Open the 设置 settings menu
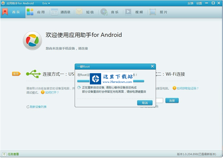Image resolution: width=223 pixels, height=158 pixels. point(199,3)
